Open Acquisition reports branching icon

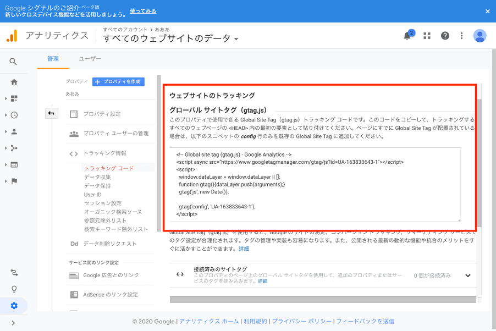click(14, 148)
